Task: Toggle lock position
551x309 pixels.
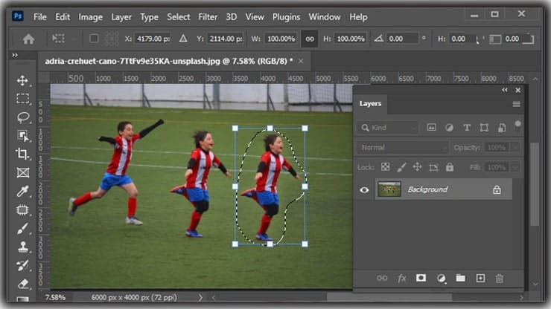Action: coord(417,167)
